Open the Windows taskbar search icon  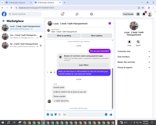(x=8, y=123)
